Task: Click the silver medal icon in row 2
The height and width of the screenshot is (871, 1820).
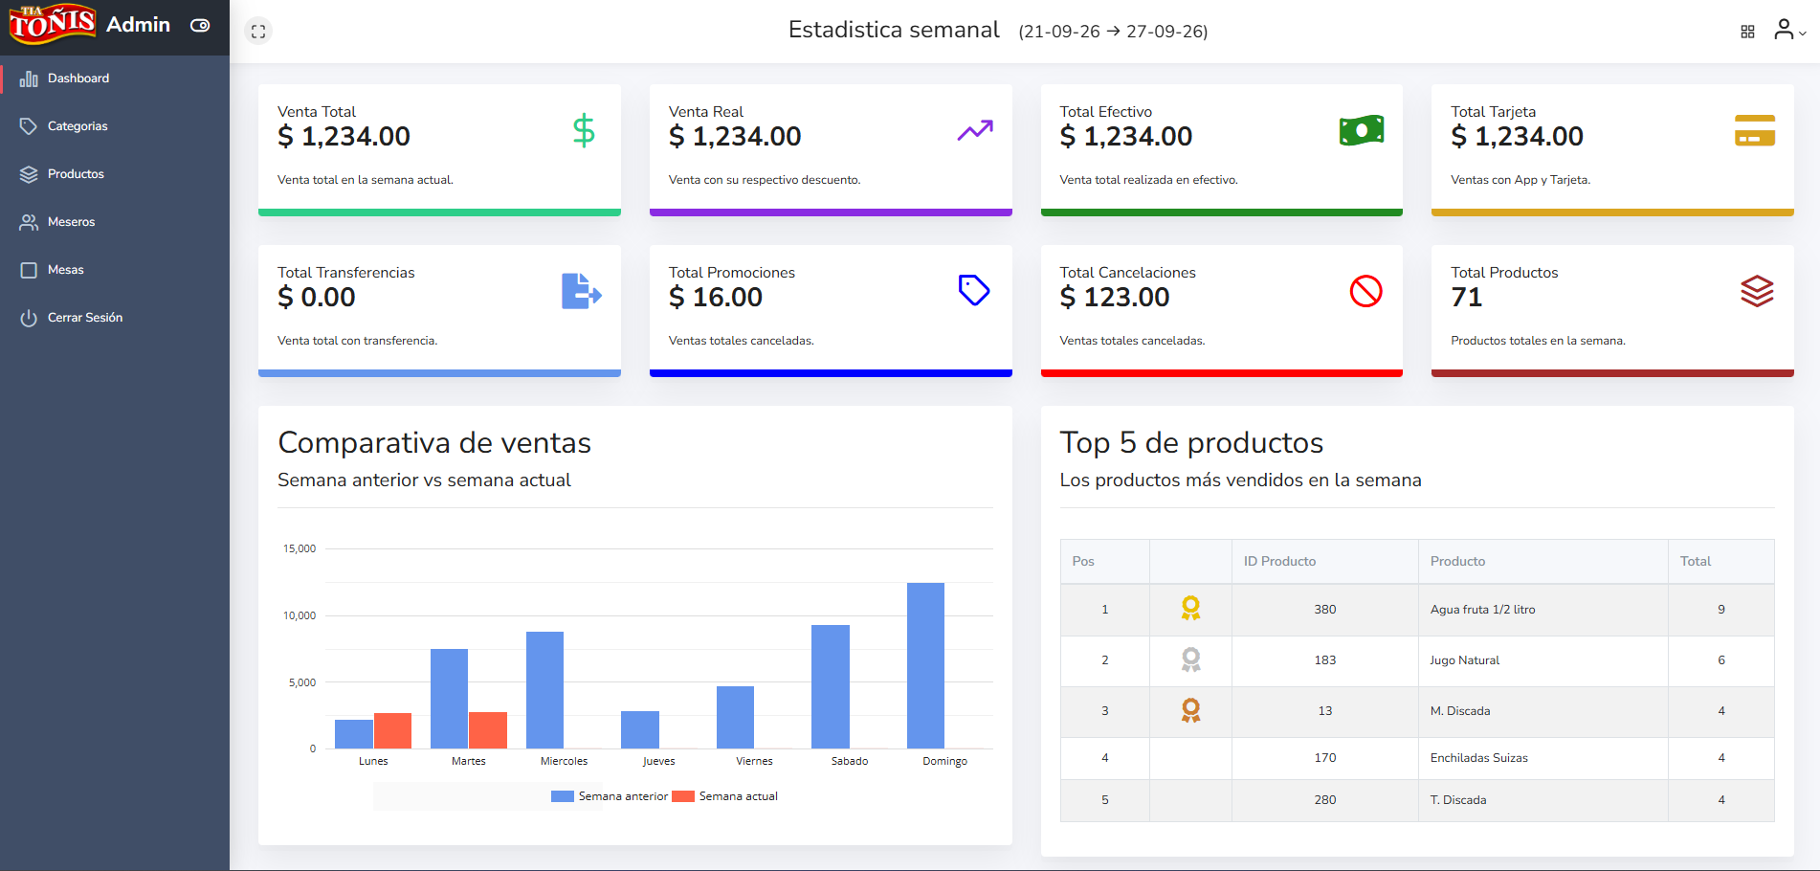Action: pyautogui.click(x=1190, y=659)
